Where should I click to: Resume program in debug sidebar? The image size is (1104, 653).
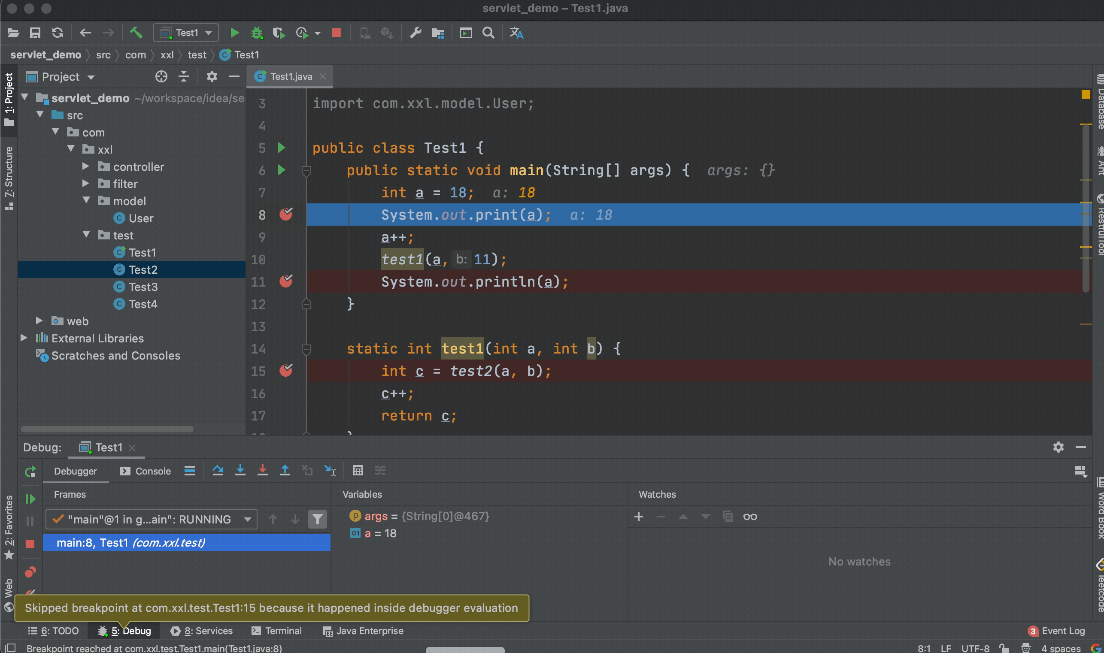[x=30, y=499]
